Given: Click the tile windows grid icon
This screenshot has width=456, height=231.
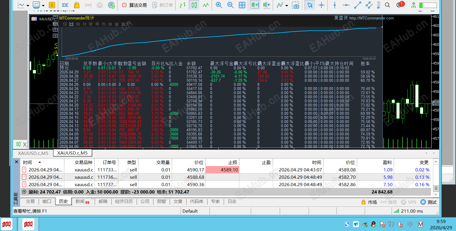Looking at the screenshot, I should pos(242,5).
